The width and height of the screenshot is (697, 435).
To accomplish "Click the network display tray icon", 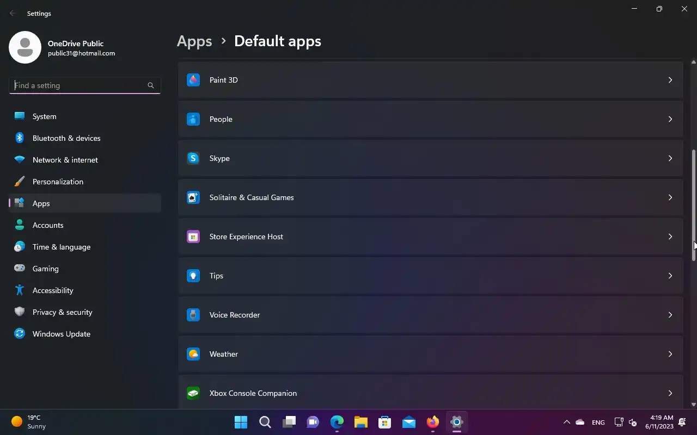I will tap(619, 422).
